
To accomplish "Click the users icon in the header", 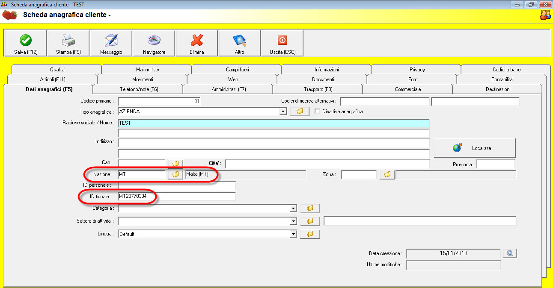I will (x=545, y=15).
